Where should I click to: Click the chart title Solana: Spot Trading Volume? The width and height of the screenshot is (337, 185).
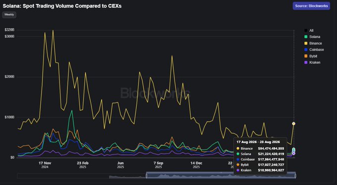coord(62,6)
